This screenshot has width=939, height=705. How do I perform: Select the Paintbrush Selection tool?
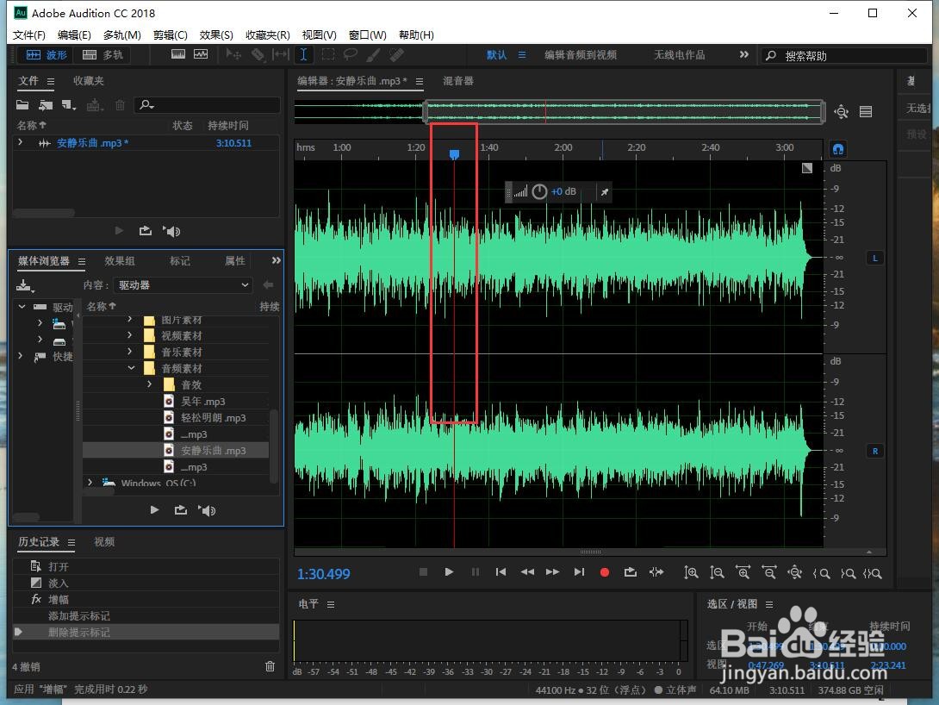pos(373,55)
